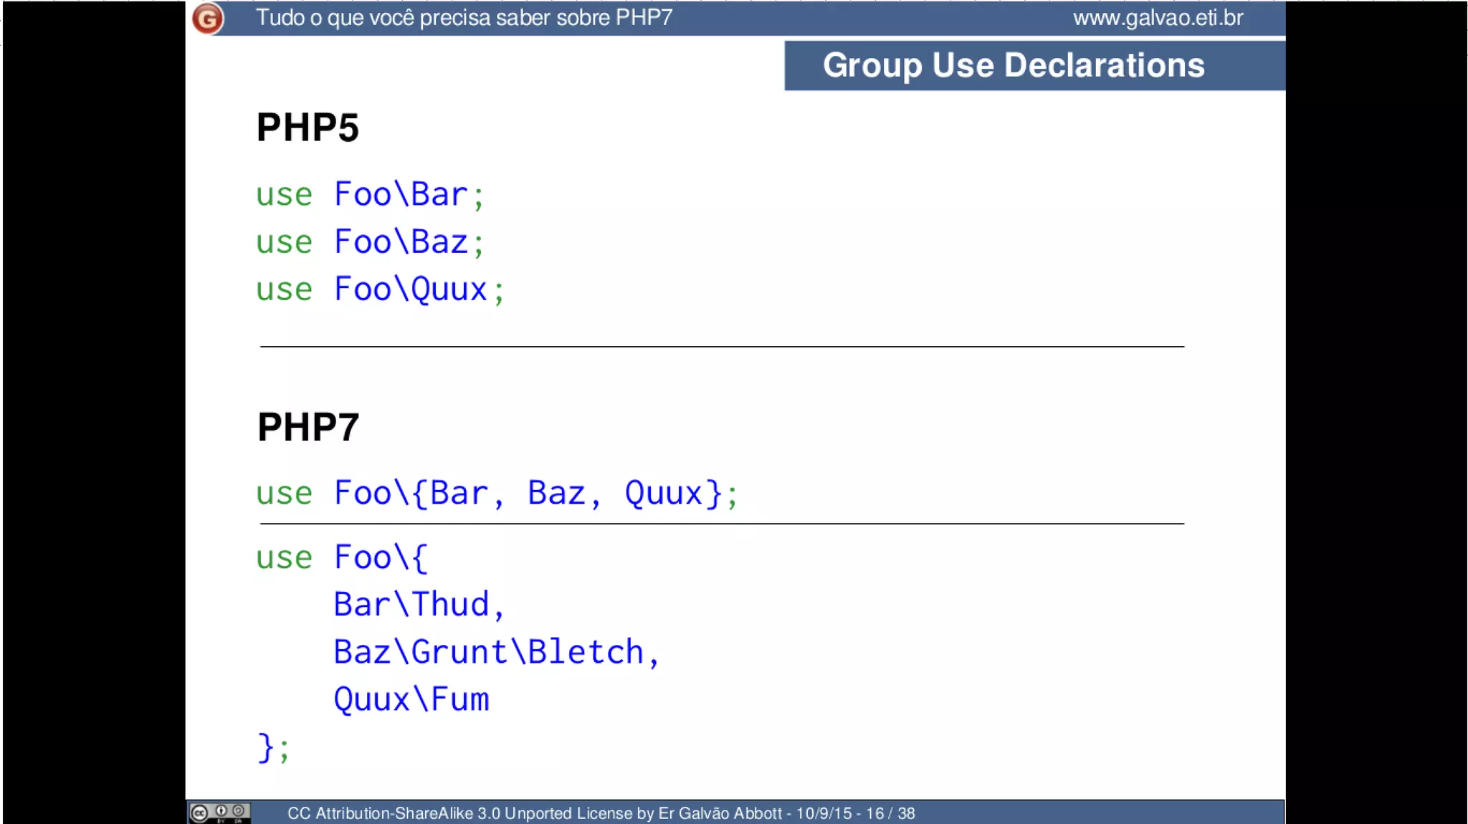Click the Creative Commons license badge
The width and height of the screenshot is (1468, 824).
pos(219,813)
